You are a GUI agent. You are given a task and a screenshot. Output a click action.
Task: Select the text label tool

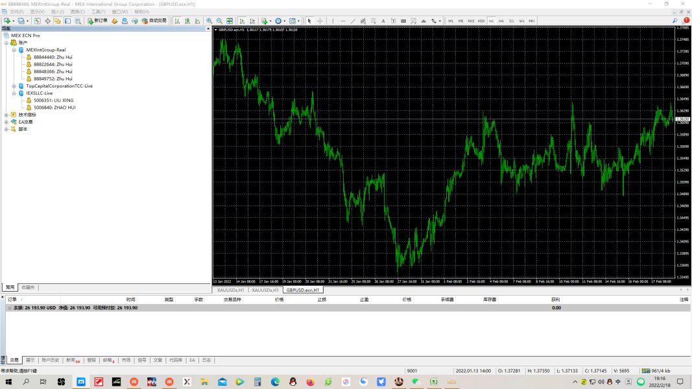tap(383, 21)
